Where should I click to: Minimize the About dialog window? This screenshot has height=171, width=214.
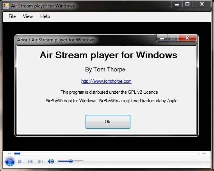pyautogui.click(x=162, y=38)
